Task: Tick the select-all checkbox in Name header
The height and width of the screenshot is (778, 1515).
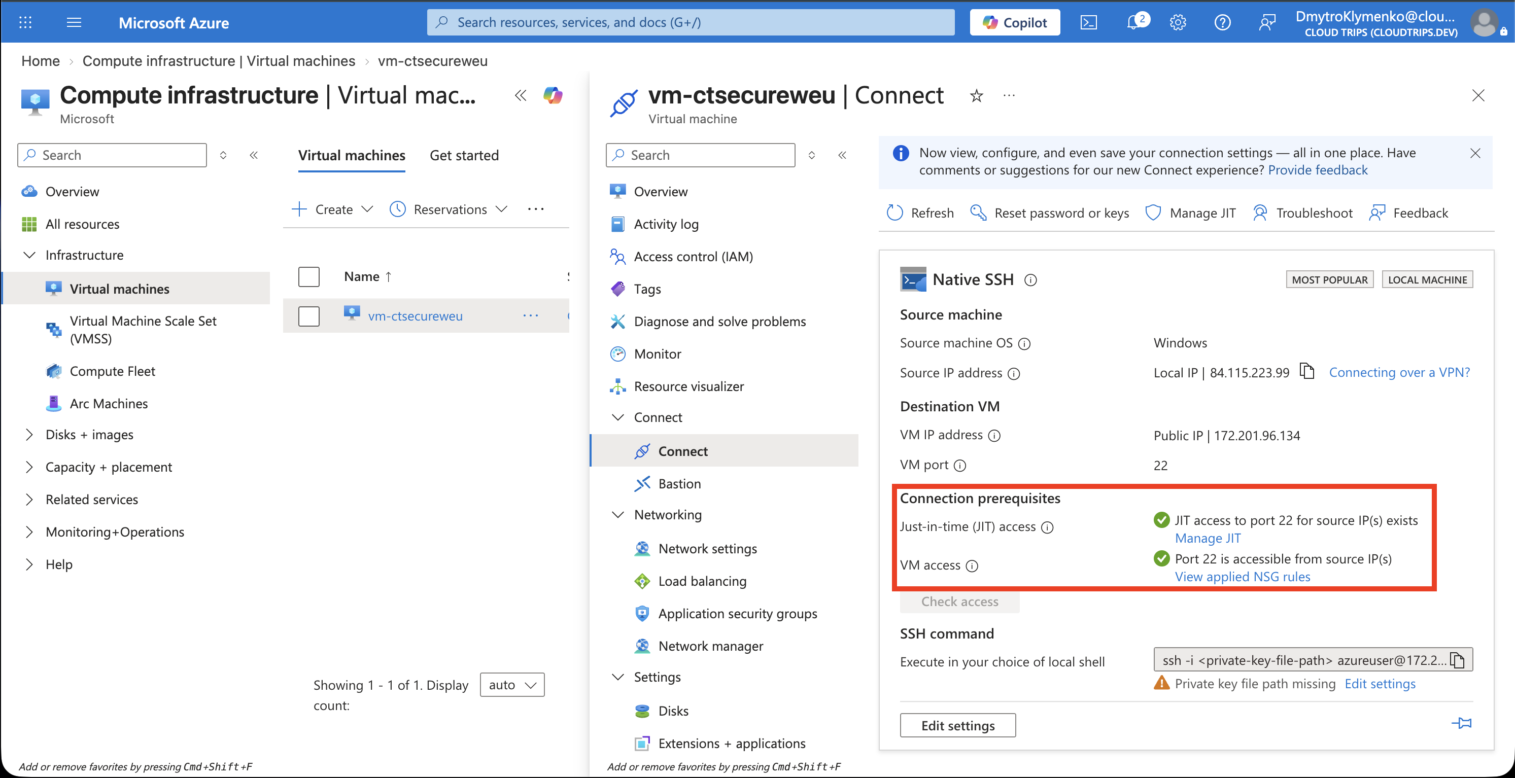Action: pos(309,276)
